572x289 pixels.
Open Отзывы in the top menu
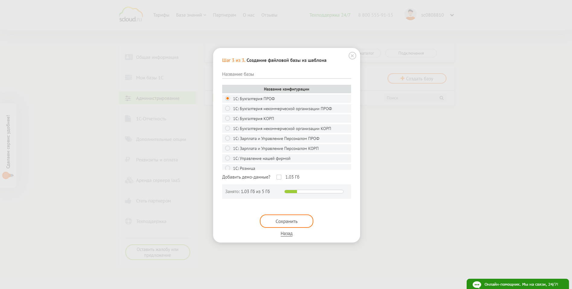(269, 15)
